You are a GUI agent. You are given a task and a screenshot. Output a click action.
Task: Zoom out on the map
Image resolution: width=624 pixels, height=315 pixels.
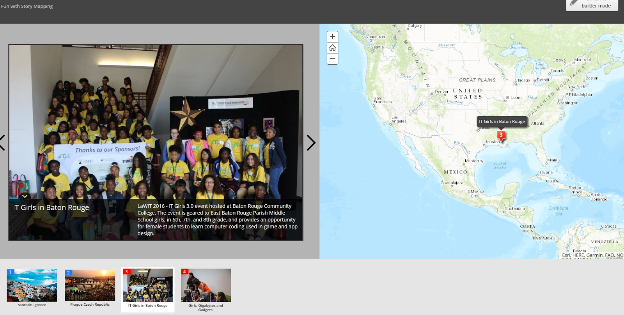click(x=332, y=59)
